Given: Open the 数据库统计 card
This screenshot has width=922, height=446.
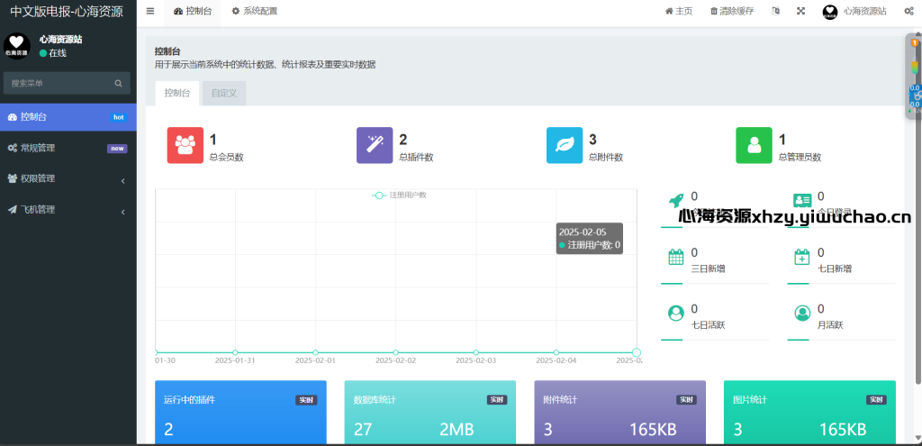Looking at the screenshot, I should (x=429, y=413).
